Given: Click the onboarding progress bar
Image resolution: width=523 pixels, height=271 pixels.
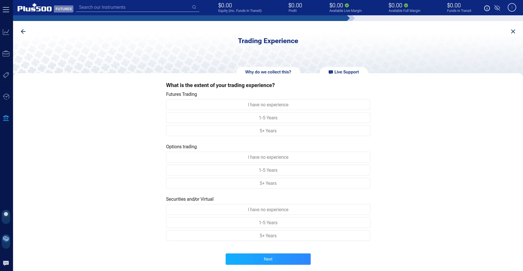Looking at the screenshot, I should click(268, 18).
